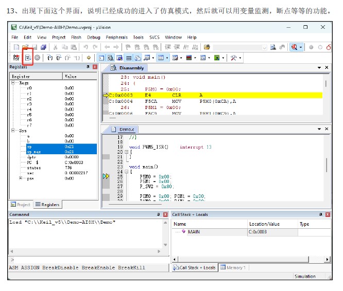Click the Call Stack horizontal scrollbar
Viewport: 343px width, 291px height.
pyautogui.click(x=251, y=259)
